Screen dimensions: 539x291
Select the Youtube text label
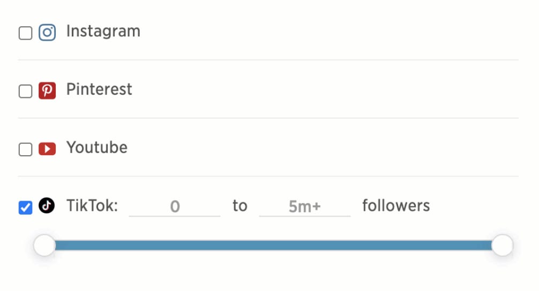click(x=97, y=148)
